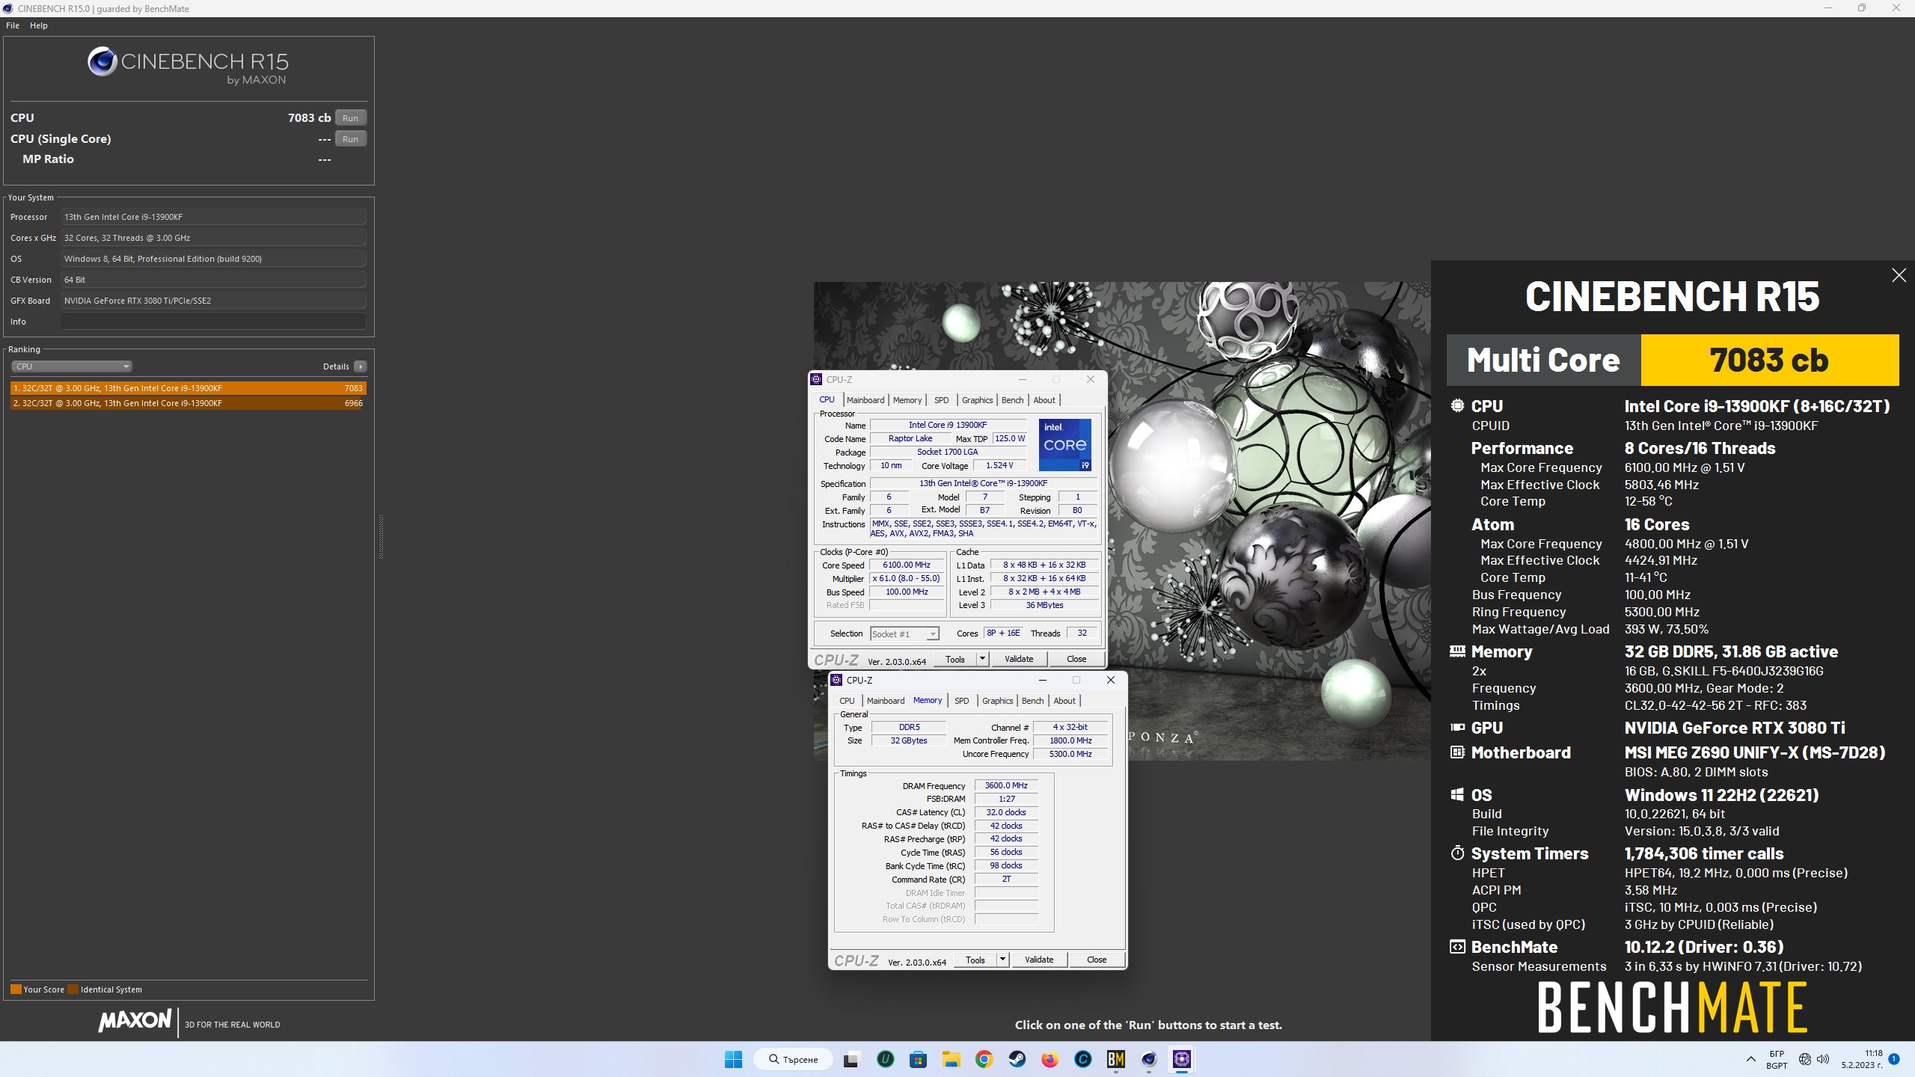Open Graphics tab in lower CPU-Z
This screenshot has width=1915, height=1077.
tap(997, 701)
